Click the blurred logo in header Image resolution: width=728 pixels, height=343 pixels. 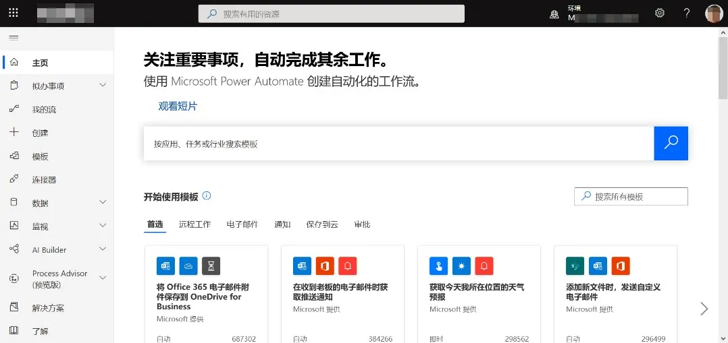coord(66,13)
